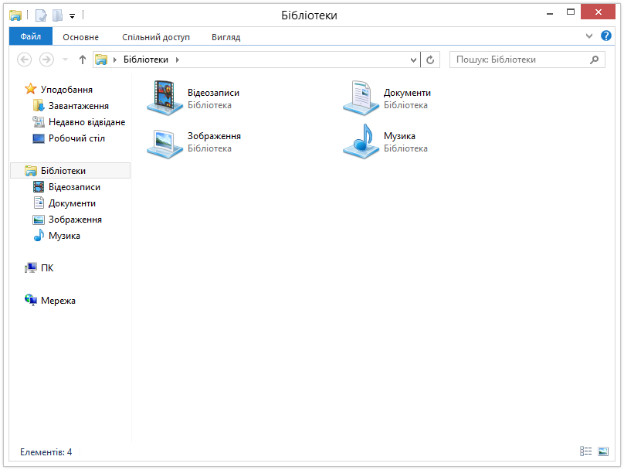Switch to details view in status bar
This screenshot has height=470, width=624.
(585, 451)
